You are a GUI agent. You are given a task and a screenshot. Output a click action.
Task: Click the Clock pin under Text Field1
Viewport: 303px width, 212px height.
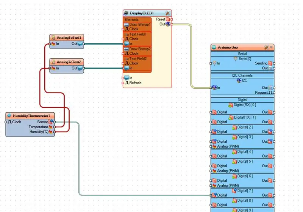(123, 39)
